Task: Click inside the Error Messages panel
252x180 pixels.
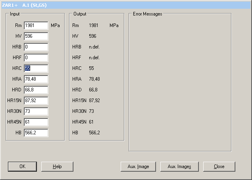Action: (x=180, y=83)
